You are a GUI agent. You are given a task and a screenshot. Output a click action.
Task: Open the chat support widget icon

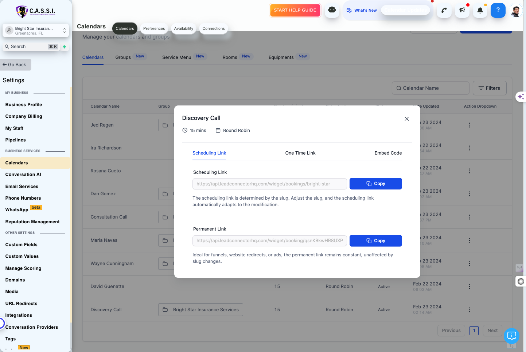(511, 336)
